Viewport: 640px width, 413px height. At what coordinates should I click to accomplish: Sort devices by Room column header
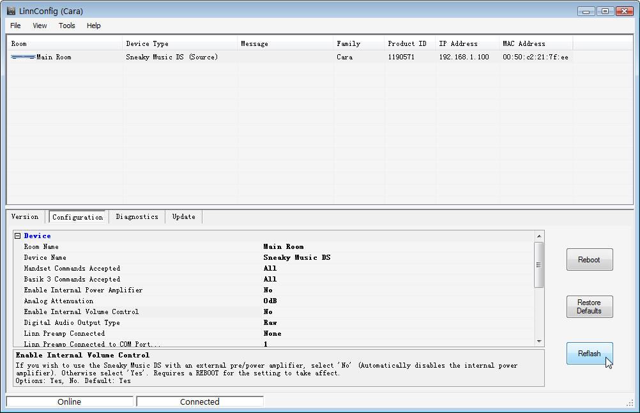65,43
